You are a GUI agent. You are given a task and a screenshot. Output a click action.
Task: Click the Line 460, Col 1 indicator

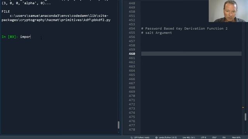(x=189, y=137)
